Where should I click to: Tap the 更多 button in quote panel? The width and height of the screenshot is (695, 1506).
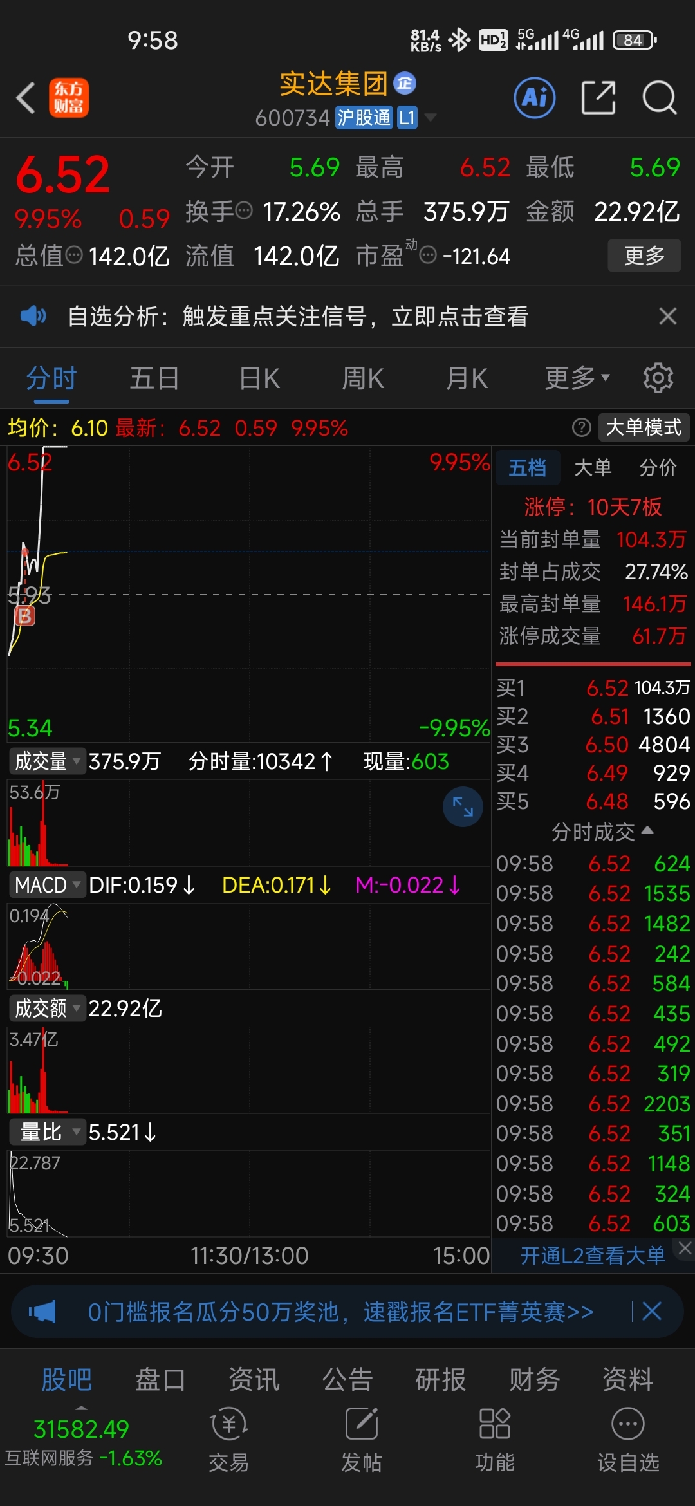[x=644, y=256]
